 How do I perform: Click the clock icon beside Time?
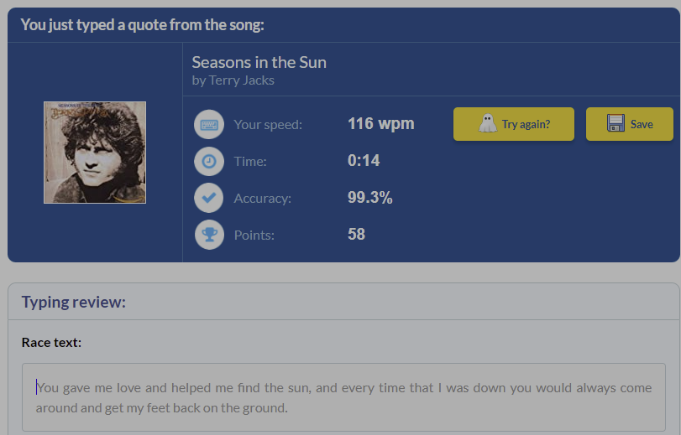[209, 161]
